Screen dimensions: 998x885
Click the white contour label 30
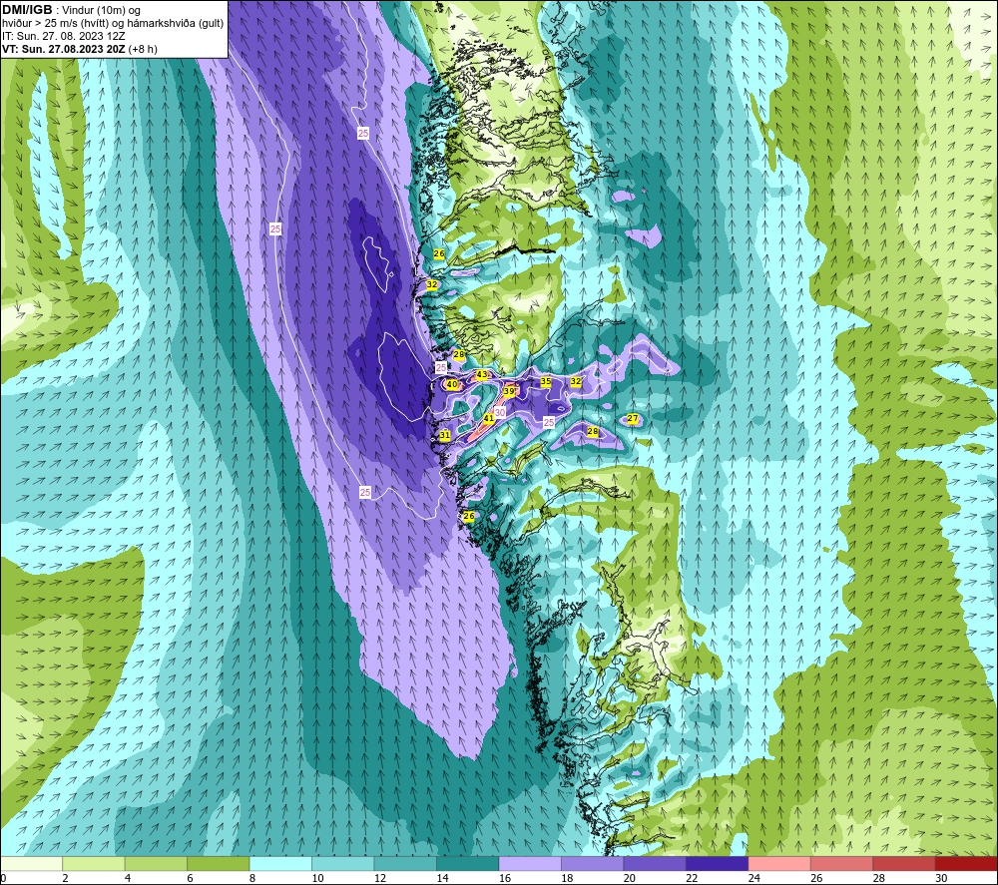point(500,412)
